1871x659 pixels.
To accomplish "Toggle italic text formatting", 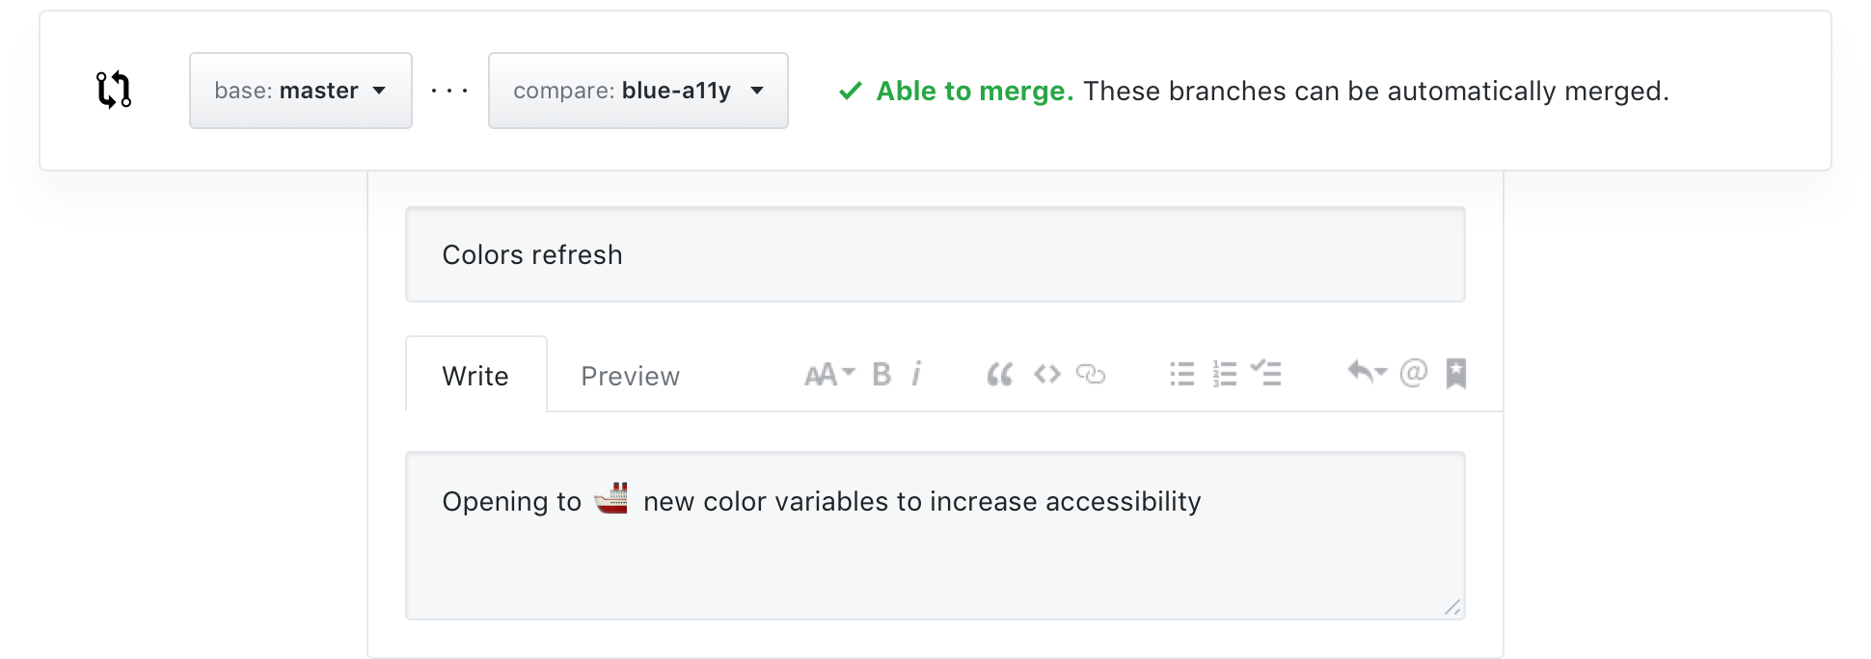I will point(916,374).
